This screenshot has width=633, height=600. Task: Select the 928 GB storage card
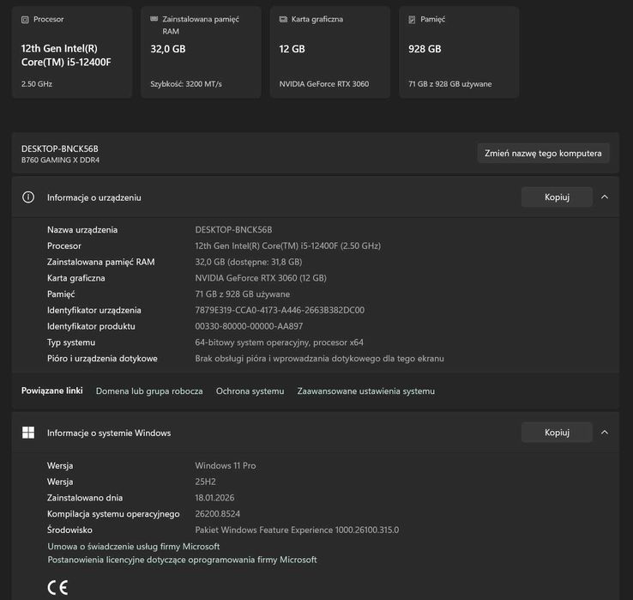pyautogui.click(x=459, y=52)
